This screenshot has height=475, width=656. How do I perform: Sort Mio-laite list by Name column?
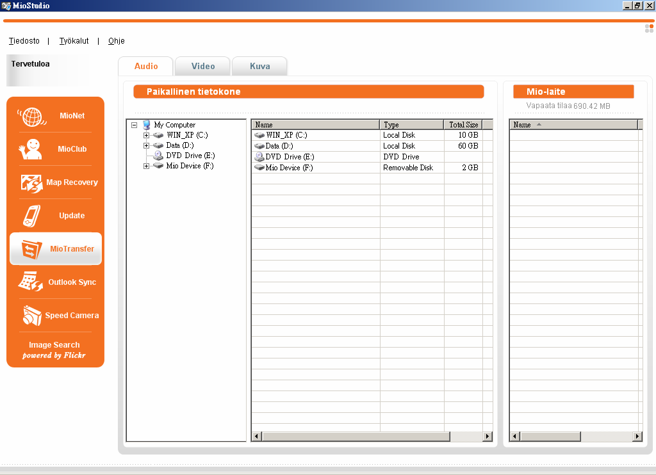pyautogui.click(x=573, y=125)
